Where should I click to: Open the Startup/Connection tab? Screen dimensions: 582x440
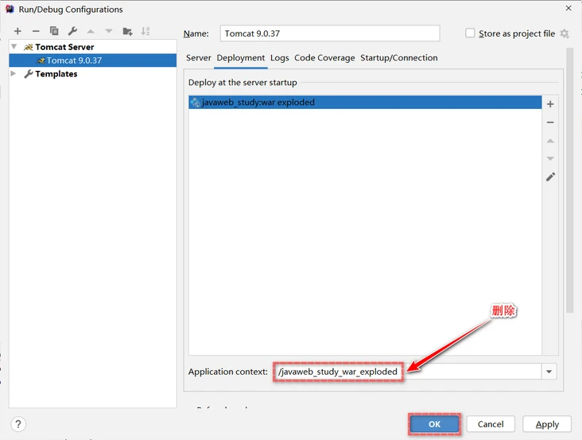(x=399, y=58)
